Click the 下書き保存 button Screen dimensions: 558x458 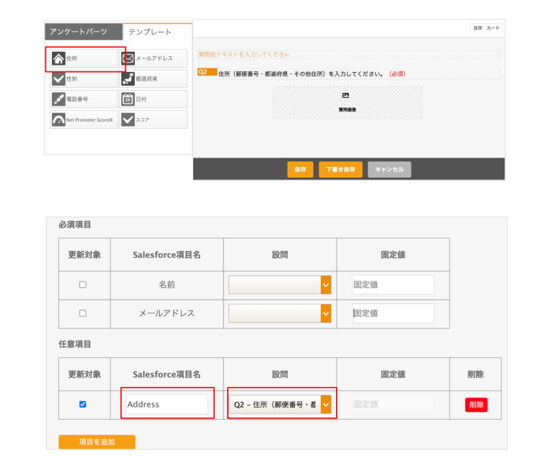[340, 169]
